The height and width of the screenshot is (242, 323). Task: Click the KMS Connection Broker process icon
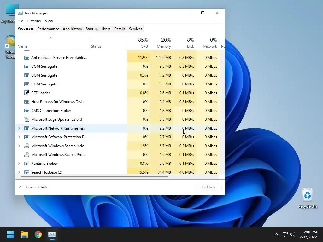[x=27, y=111]
